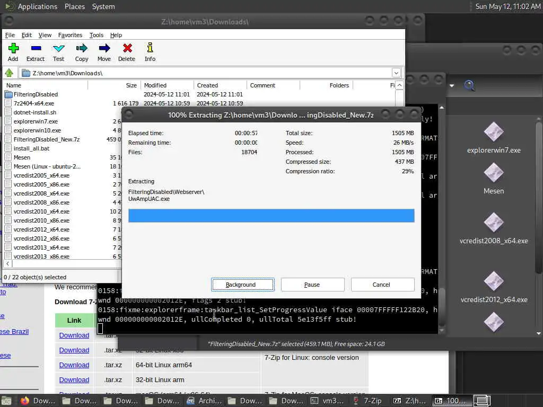Open the Applications menu
The width and height of the screenshot is (543, 407).
point(38,6)
